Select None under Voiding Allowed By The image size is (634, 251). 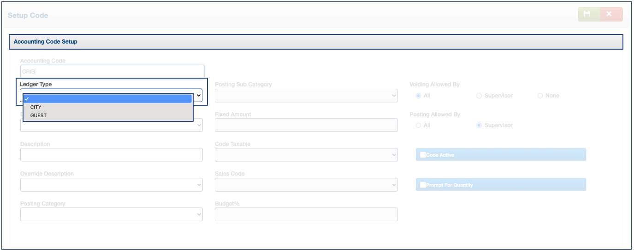[x=540, y=96]
